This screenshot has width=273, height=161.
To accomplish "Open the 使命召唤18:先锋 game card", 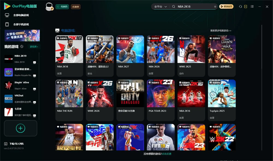I will click(130, 100).
